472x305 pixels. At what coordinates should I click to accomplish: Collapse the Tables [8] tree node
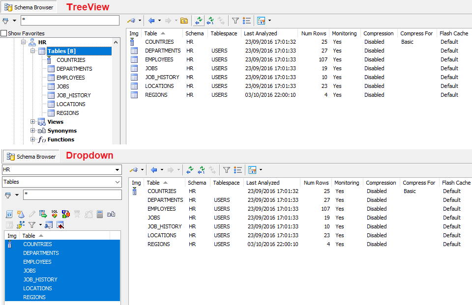[33, 51]
